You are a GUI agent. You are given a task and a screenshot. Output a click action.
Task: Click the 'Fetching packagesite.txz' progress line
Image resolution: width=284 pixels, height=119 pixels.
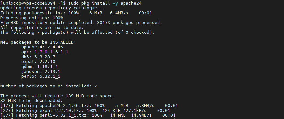pos(76,13)
